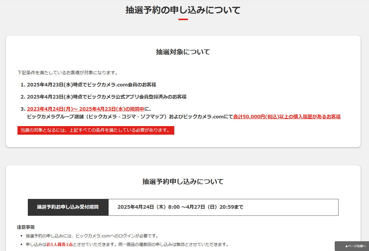Click the heading 抽選予約の申し込みについて
The image size is (369, 251).
pyautogui.click(x=183, y=10)
